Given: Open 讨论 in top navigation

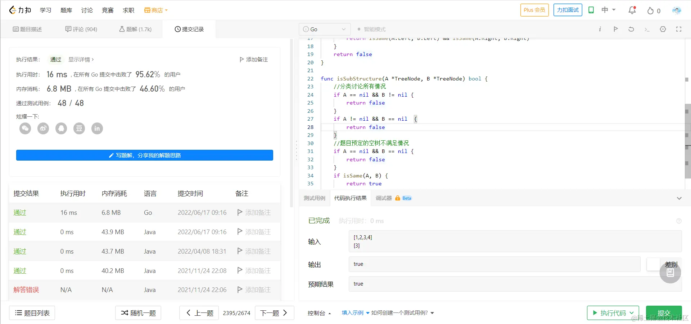Looking at the screenshot, I should point(87,10).
